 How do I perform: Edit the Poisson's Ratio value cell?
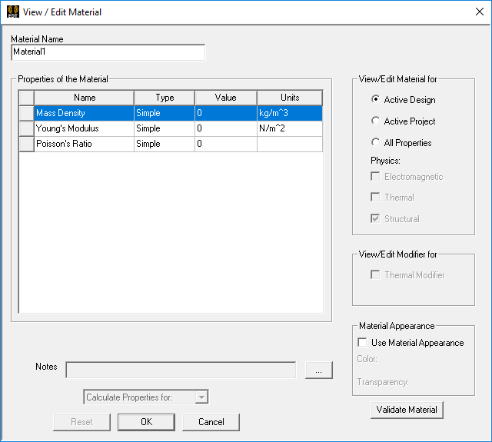click(225, 144)
